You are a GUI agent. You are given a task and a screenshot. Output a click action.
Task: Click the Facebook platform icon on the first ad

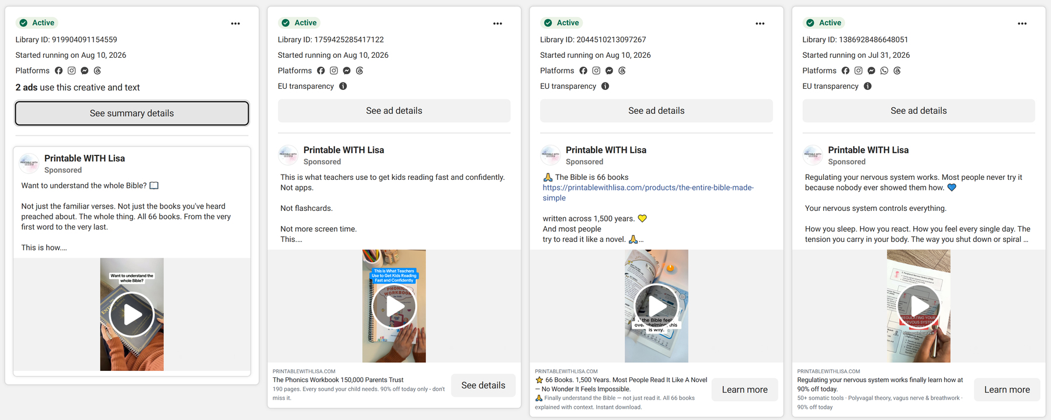click(58, 71)
